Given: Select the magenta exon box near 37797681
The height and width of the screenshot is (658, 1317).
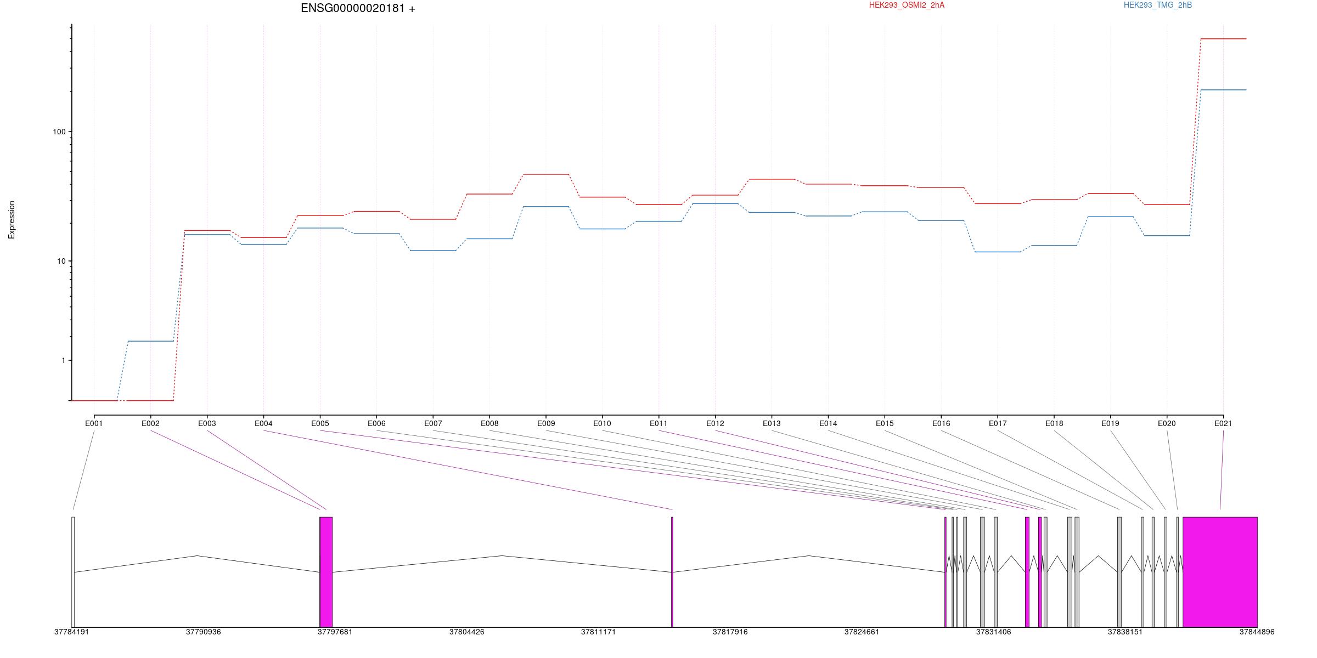Looking at the screenshot, I should pyautogui.click(x=326, y=572).
